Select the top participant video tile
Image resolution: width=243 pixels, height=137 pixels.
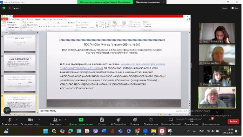point(217,33)
